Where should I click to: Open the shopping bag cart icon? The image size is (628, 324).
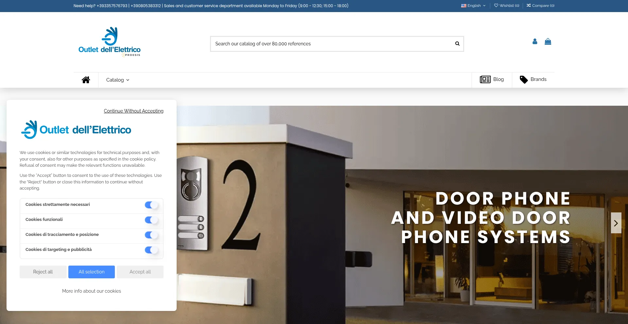point(548,41)
